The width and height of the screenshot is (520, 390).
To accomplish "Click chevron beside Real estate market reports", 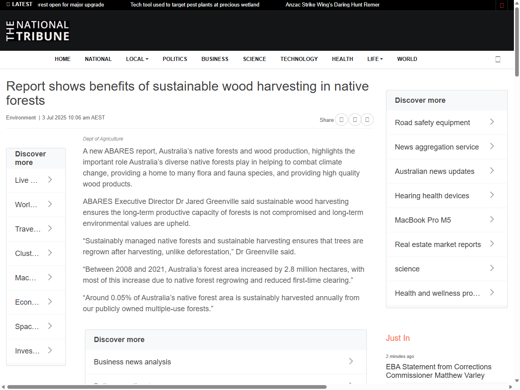I will (x=492, y=244).
